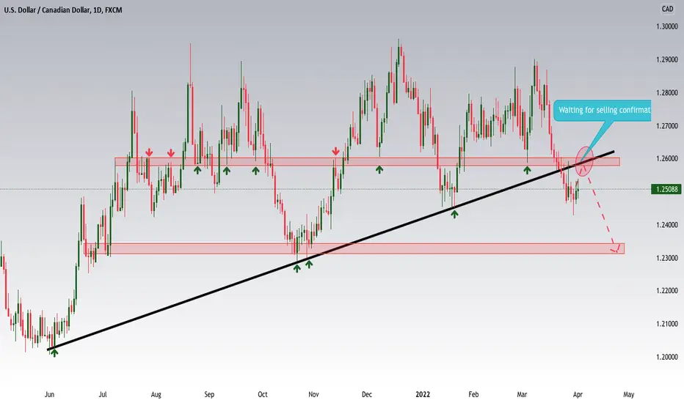
Task: Click the Apr label on time axis
Action: click(578, 394)
